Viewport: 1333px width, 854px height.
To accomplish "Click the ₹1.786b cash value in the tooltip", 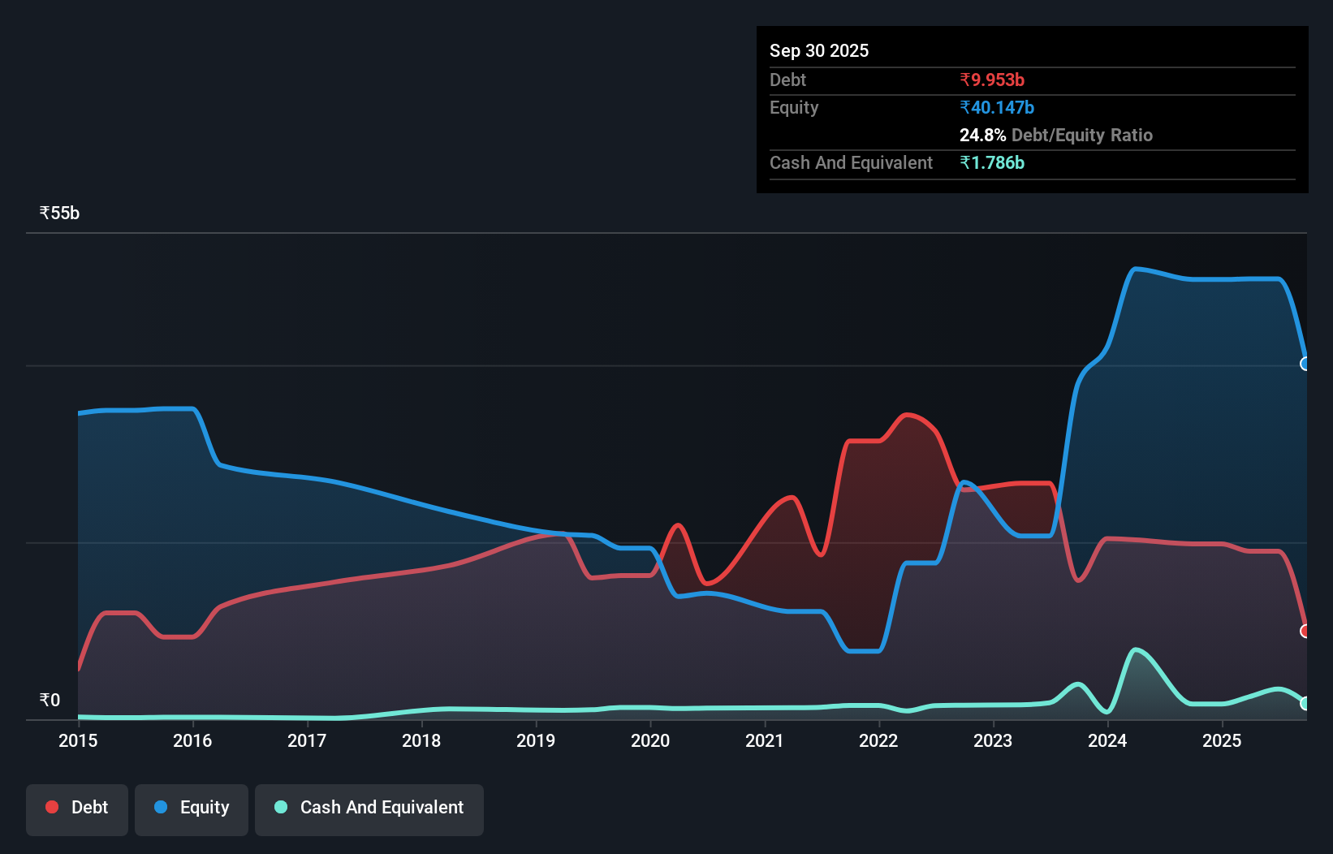I will (994, 162).
